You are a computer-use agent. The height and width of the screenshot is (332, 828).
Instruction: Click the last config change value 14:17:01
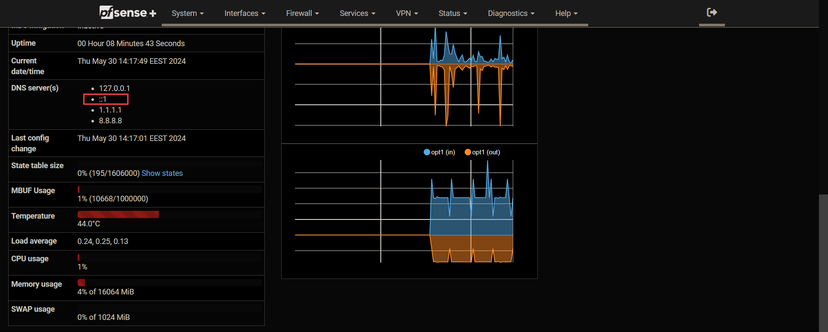[x=132, y=138]
